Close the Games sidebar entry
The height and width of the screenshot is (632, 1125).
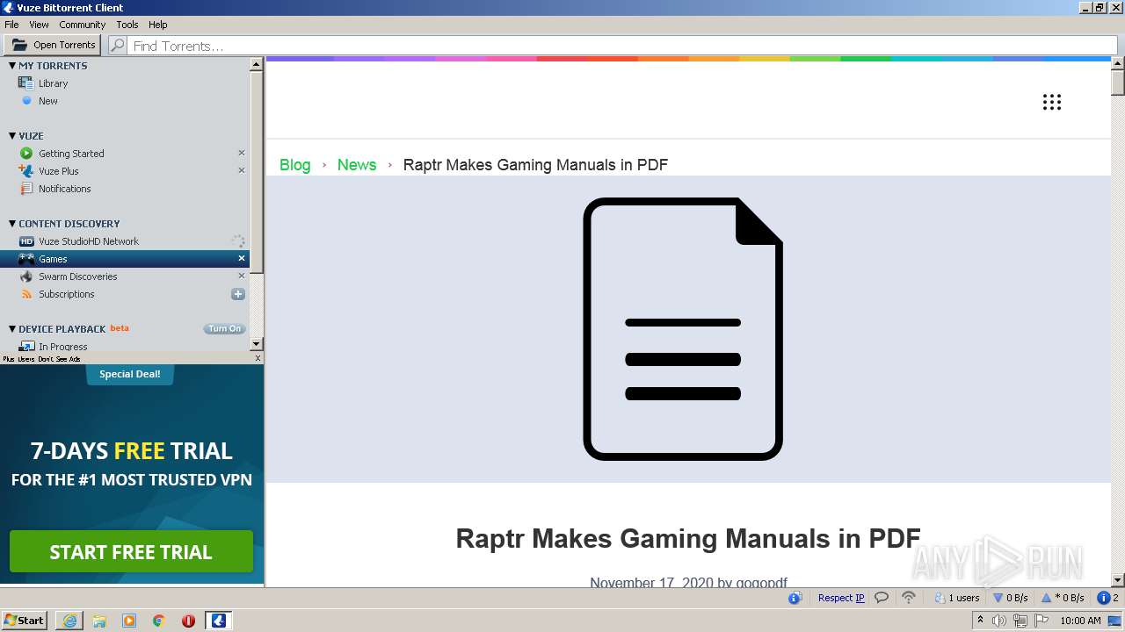[242, 258]
